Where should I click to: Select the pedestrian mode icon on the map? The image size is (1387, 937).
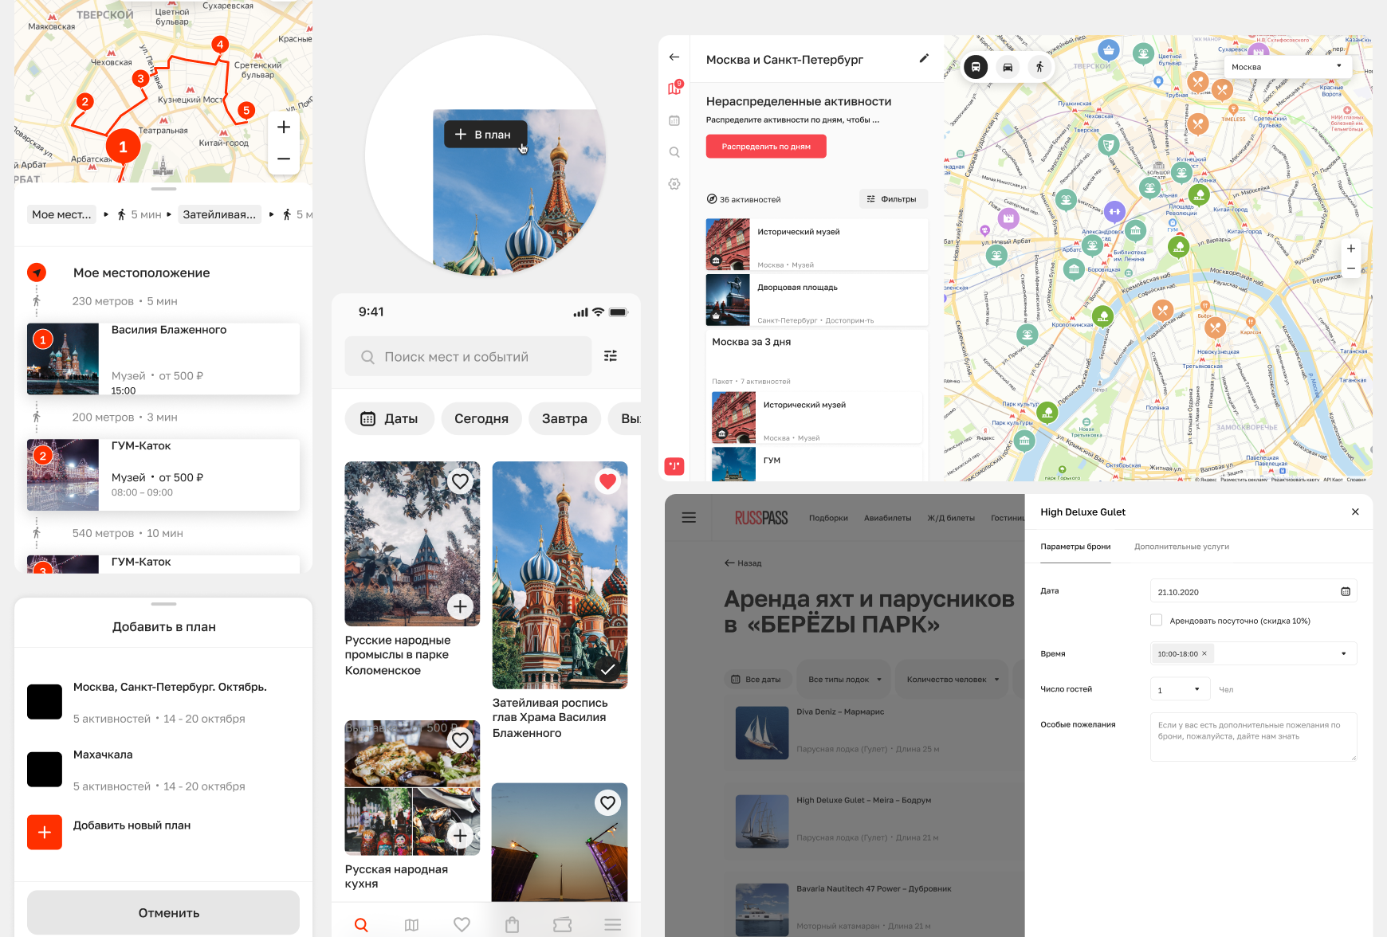pyautogui.click(x=1039, y=67)
